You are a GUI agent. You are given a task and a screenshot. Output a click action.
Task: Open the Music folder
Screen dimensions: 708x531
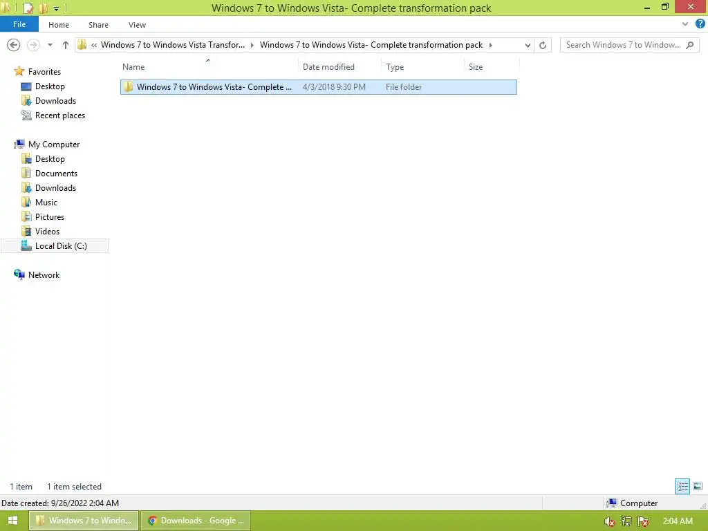(x=46, y=203)
